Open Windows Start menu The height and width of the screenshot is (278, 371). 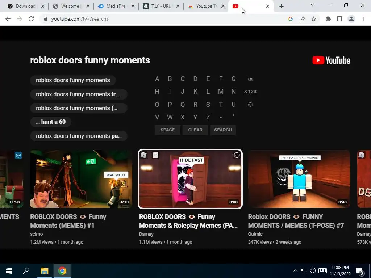point(9,271)
